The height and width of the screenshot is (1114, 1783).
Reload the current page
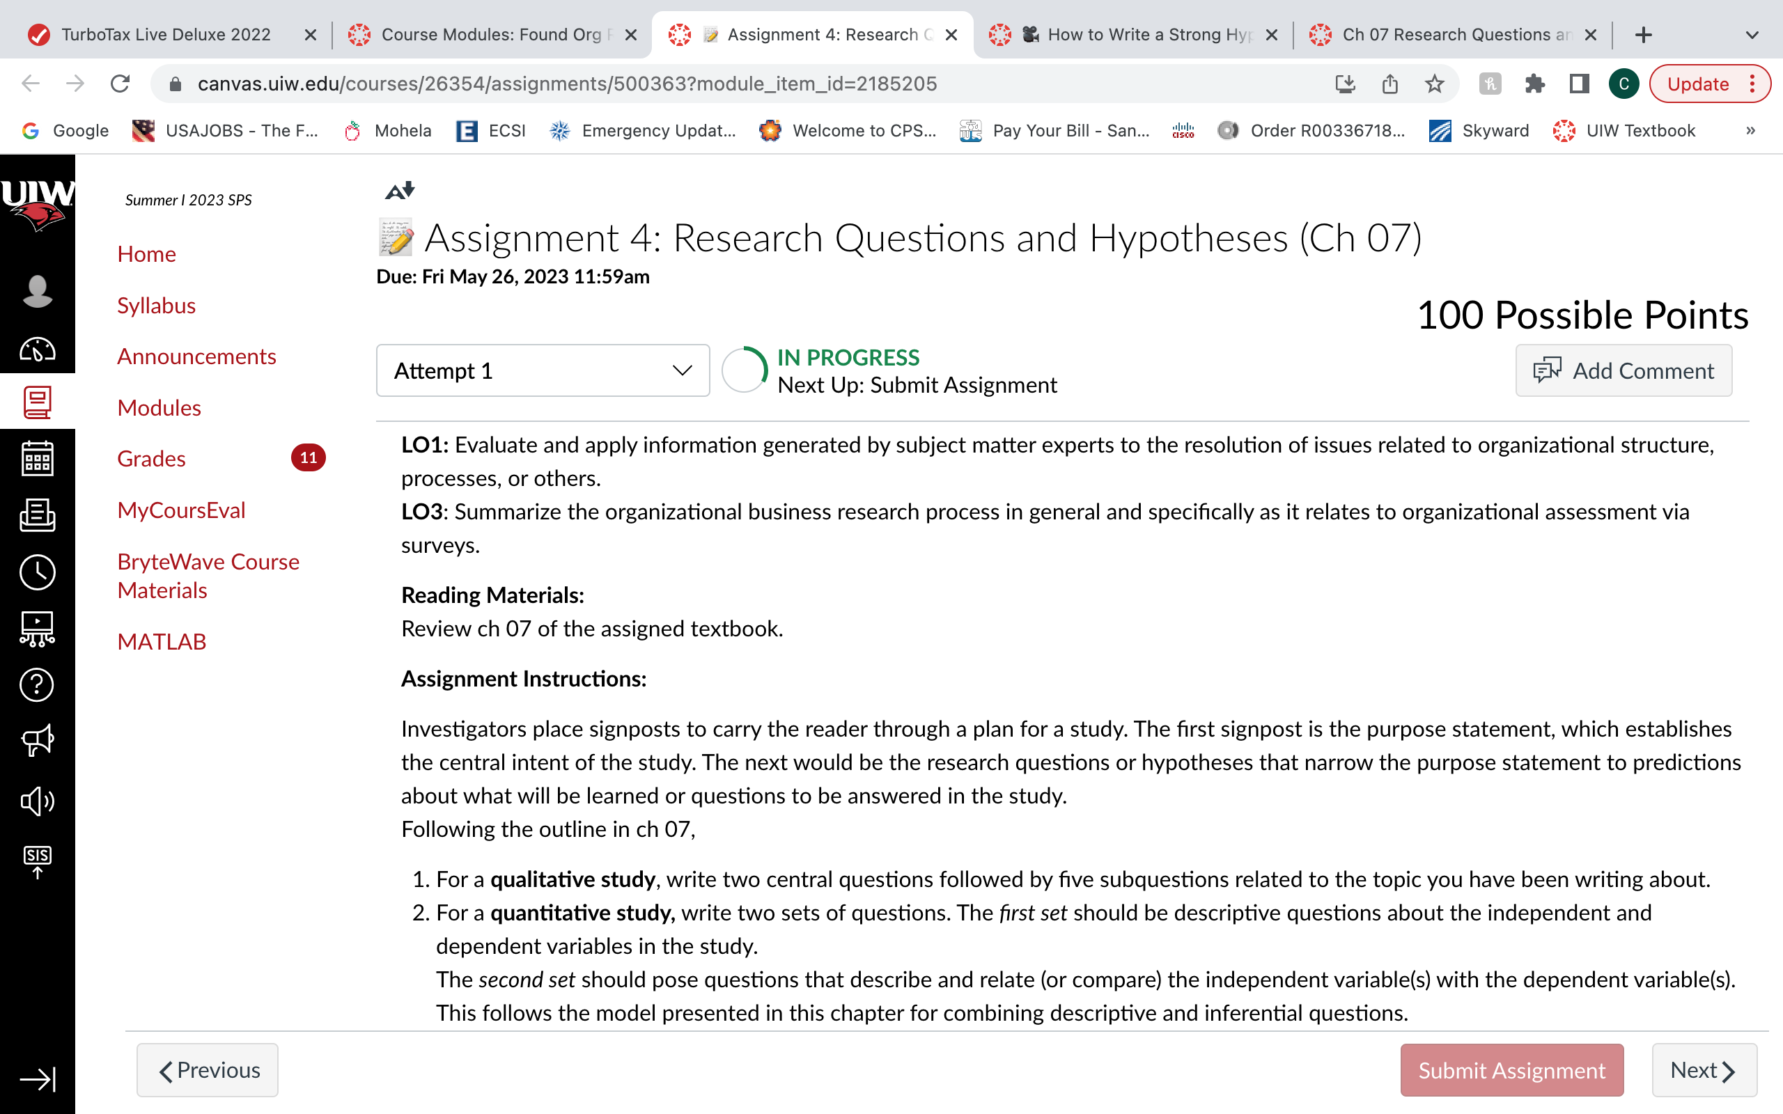[x=120, y=84]
